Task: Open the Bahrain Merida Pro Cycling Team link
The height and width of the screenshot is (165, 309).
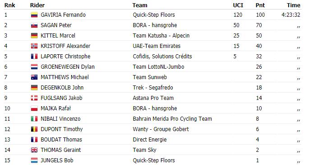Action: click(172, 119)
